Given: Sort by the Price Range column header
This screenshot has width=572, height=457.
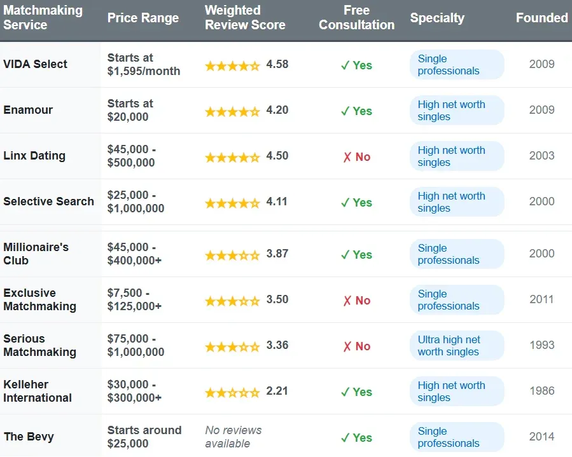Looking at the screenshot, I should point(143,18).
